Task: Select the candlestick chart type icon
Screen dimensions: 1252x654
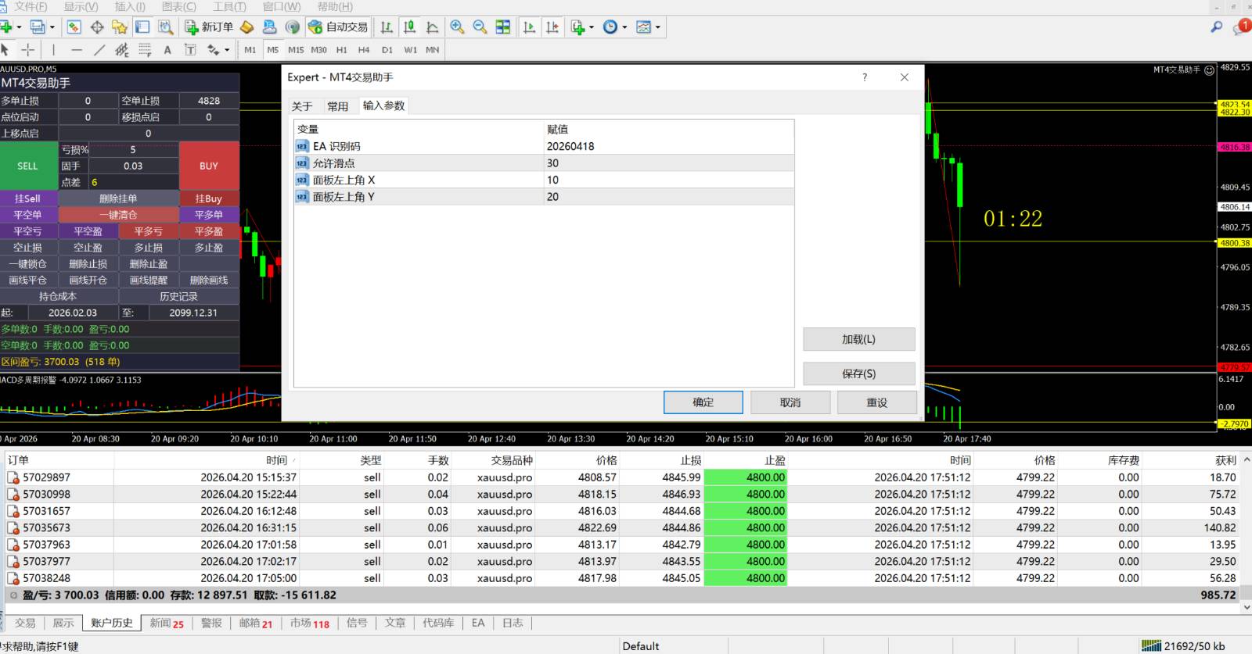Action: pyautogui.click(x=409, y=27)
